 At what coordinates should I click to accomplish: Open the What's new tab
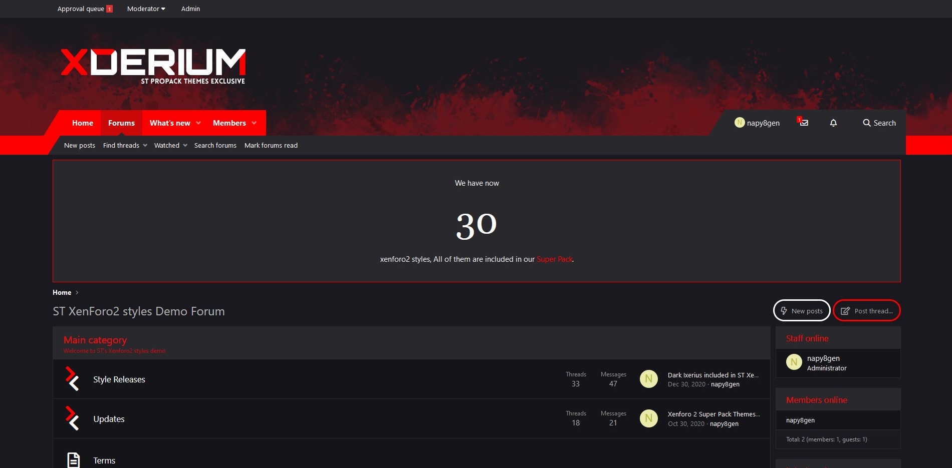click(x=170, y=123)
